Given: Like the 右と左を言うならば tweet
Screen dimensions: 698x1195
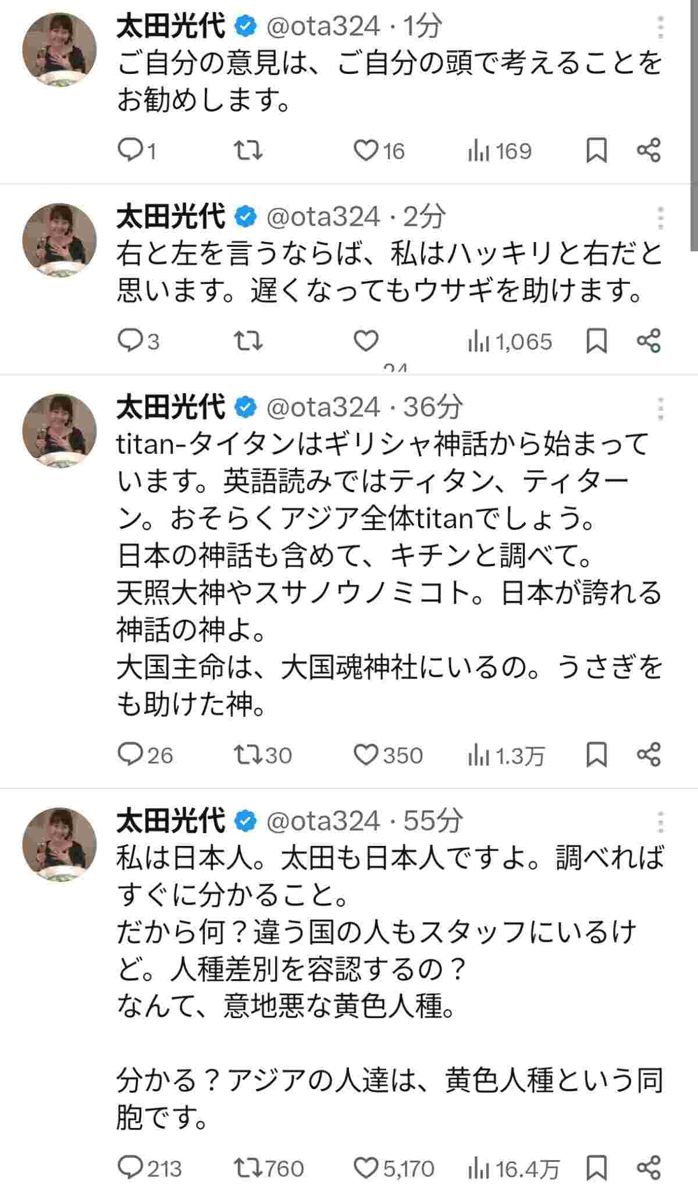Looking at the screenshot, I should click(x=366, y=341).
